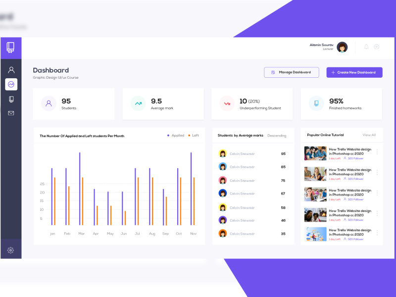Click the notification bell icon
The width and height of the screenshot is (396, 297).
point(366,47)
